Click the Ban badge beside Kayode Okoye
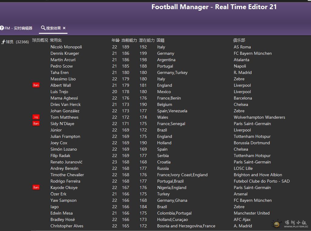Viewport: 311px width, 231px height. point(36,187)
